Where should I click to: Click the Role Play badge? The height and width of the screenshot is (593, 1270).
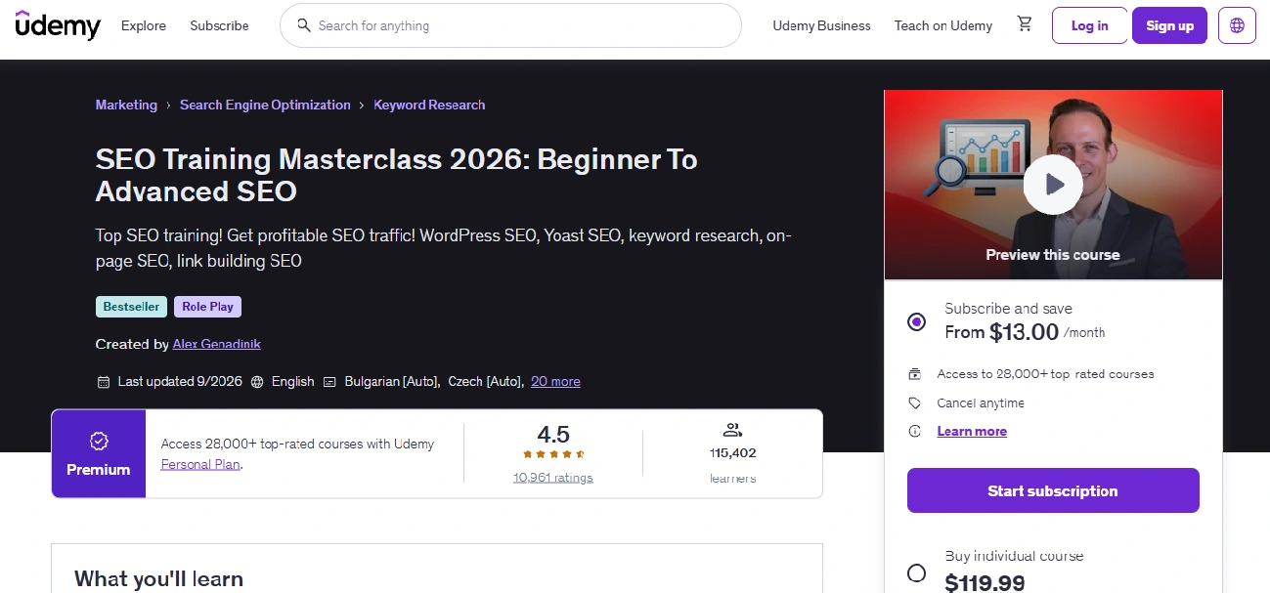(207, 307)
